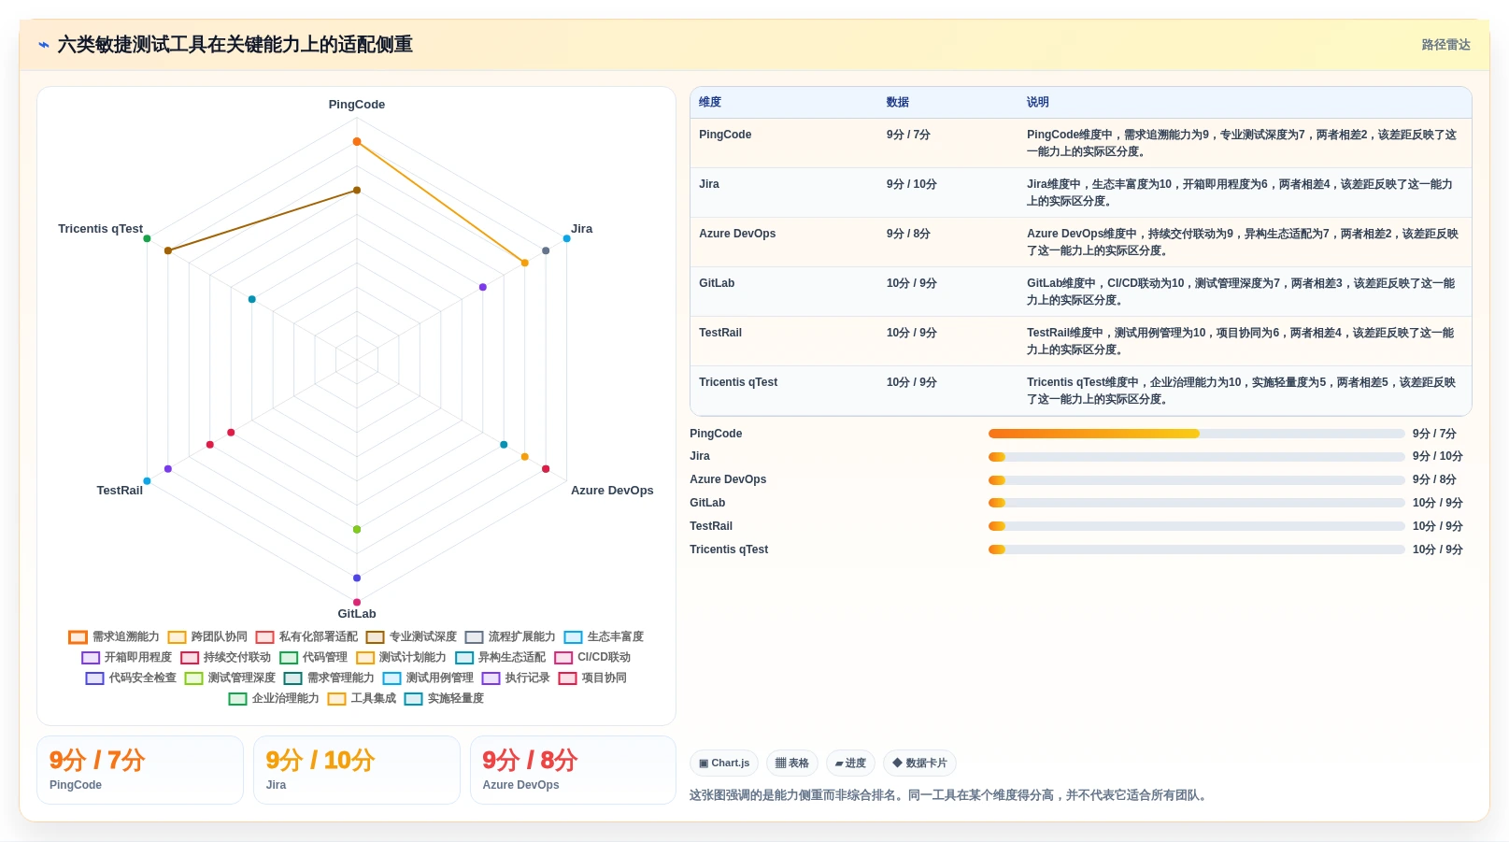Click the lightning icon beside the title
Screen dimensions: 1509x842
(x=43, y=45)
